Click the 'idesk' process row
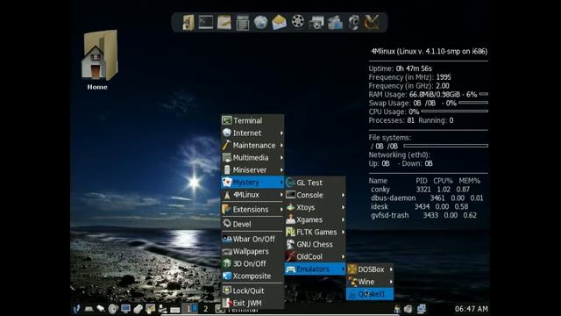561x316 pixels. click(x=419, y=206)
